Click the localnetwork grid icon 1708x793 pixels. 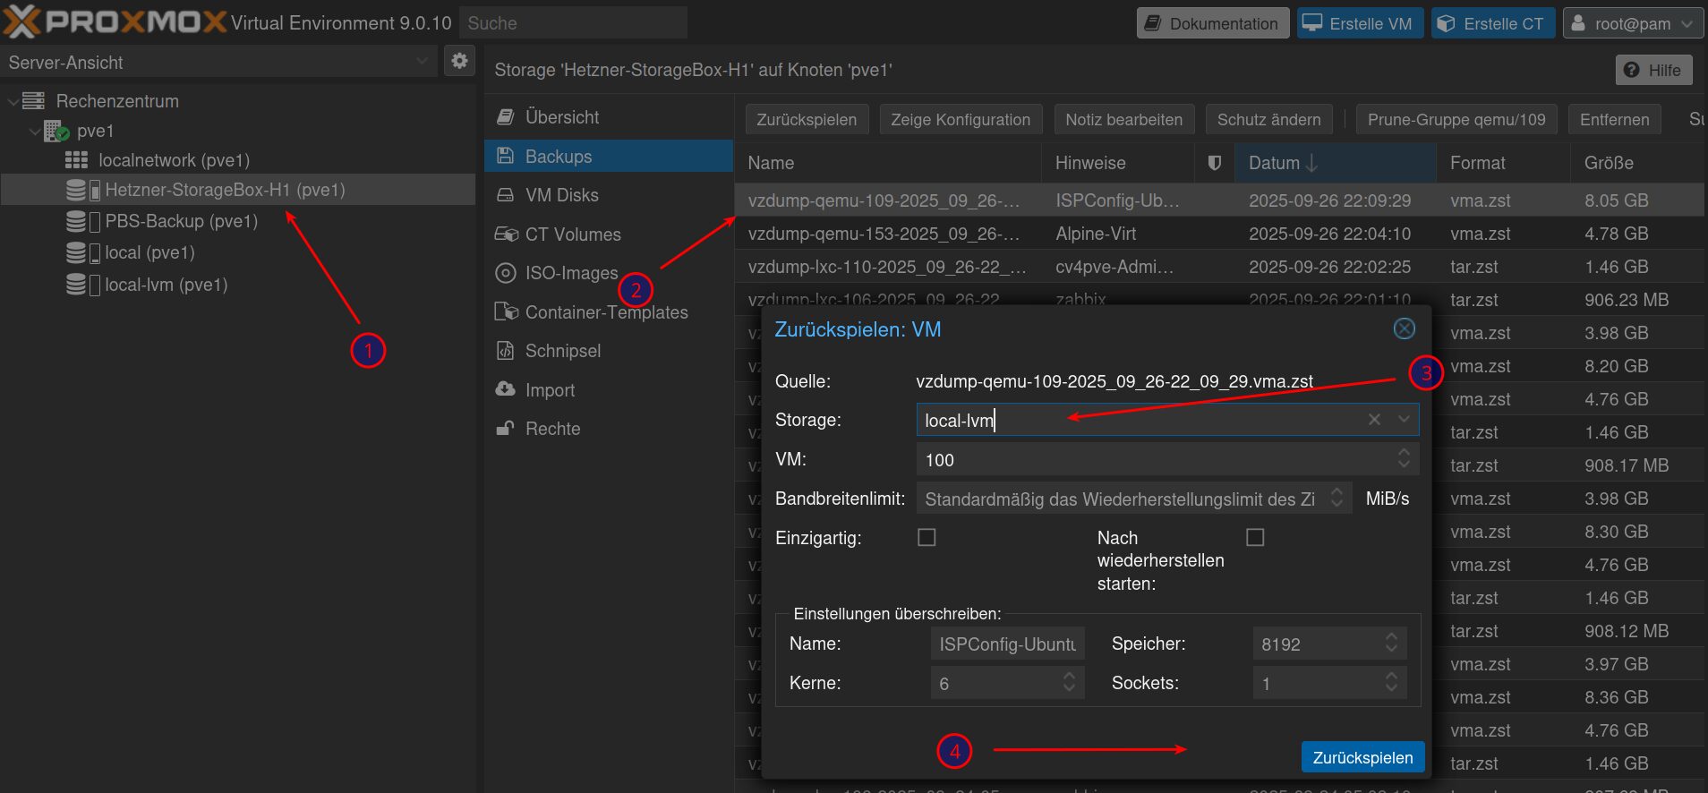77,160
